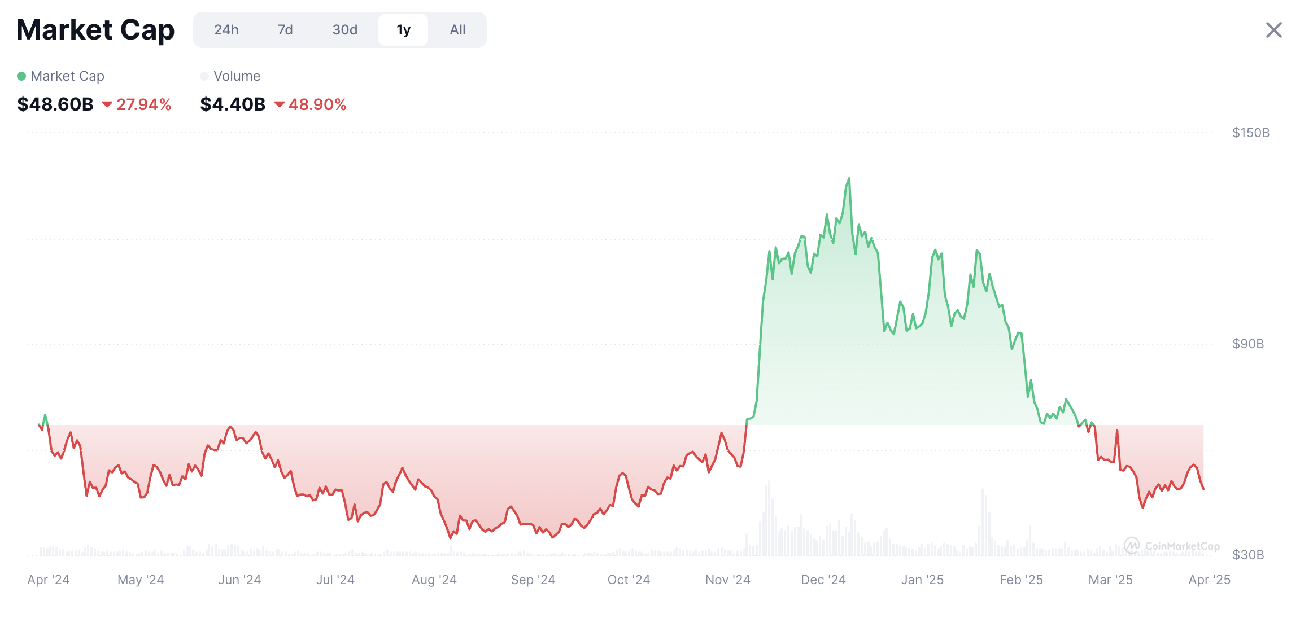The image size is (1300, 618).
Task: Open the 30d view
Action: point(344,30)
